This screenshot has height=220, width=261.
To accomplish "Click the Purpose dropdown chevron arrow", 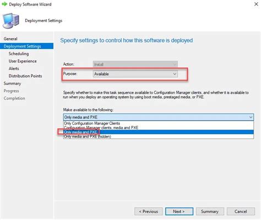I will pyautogui.click(x=175, y=74).
